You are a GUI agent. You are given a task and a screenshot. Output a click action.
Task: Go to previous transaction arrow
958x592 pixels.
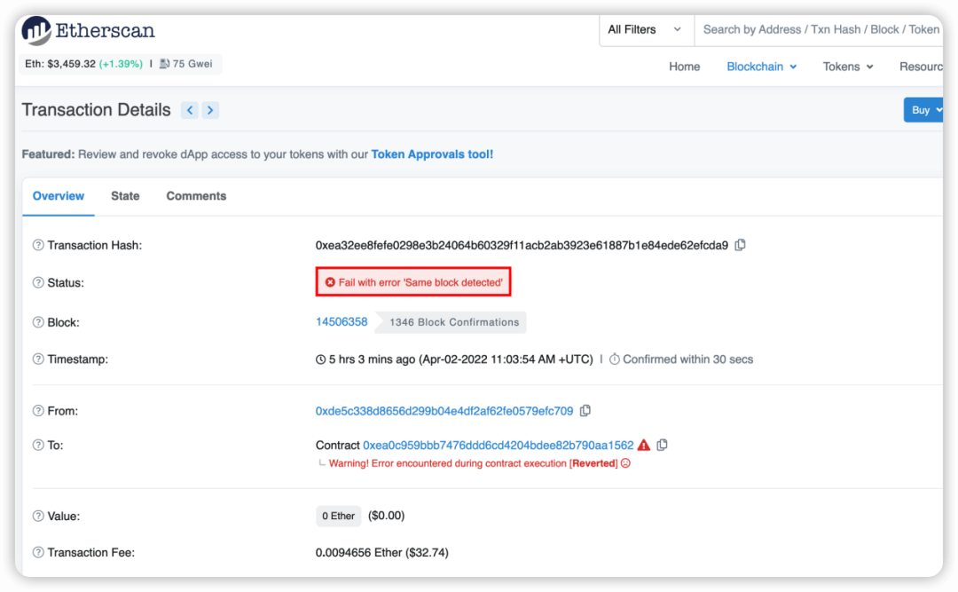(x=190, y=110)
